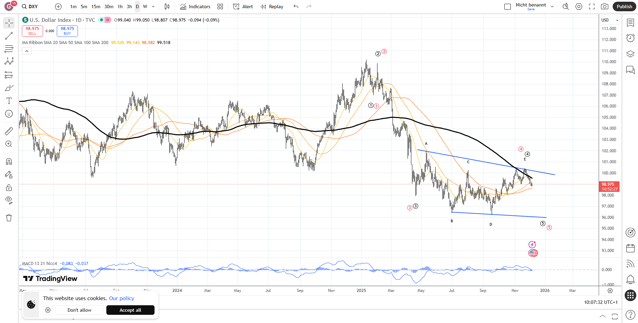Viewport: 638px width, 323px height.
Task: Click the trash remove objects icon
Action: (x=9, y=218)
